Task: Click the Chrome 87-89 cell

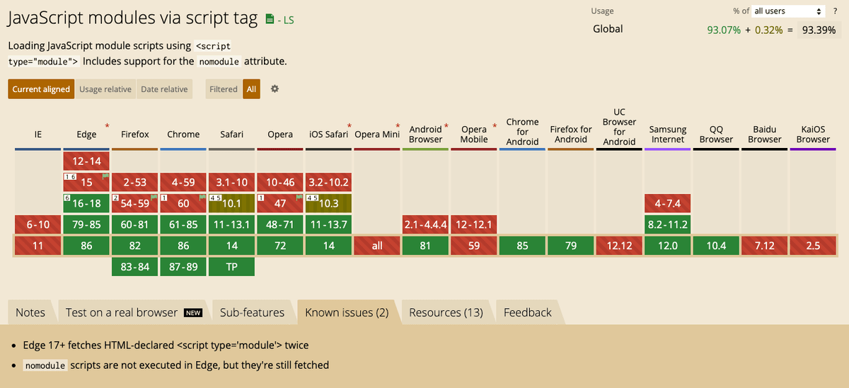Action: 183,267
